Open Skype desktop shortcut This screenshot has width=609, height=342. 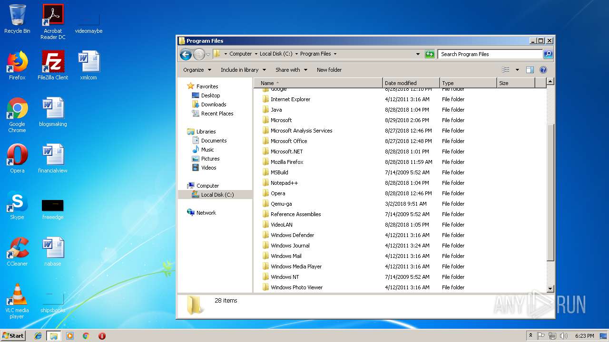click(x=17, y=205)
